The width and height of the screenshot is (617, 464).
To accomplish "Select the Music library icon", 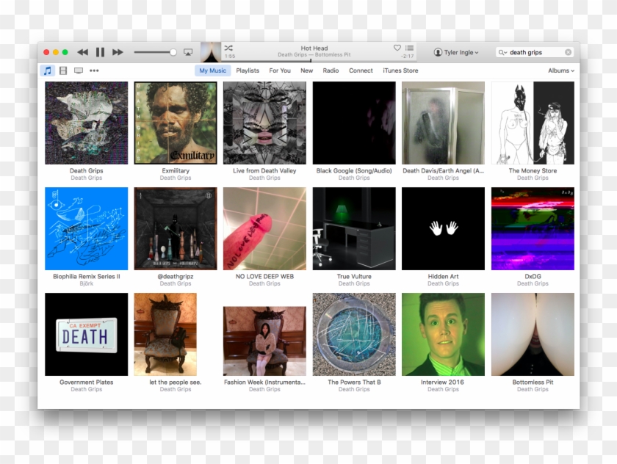I will click(47, 70).
